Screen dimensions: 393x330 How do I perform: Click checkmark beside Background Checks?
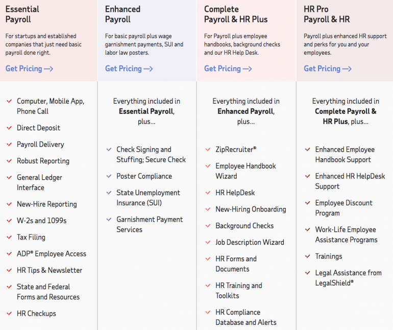click(208, 226)
